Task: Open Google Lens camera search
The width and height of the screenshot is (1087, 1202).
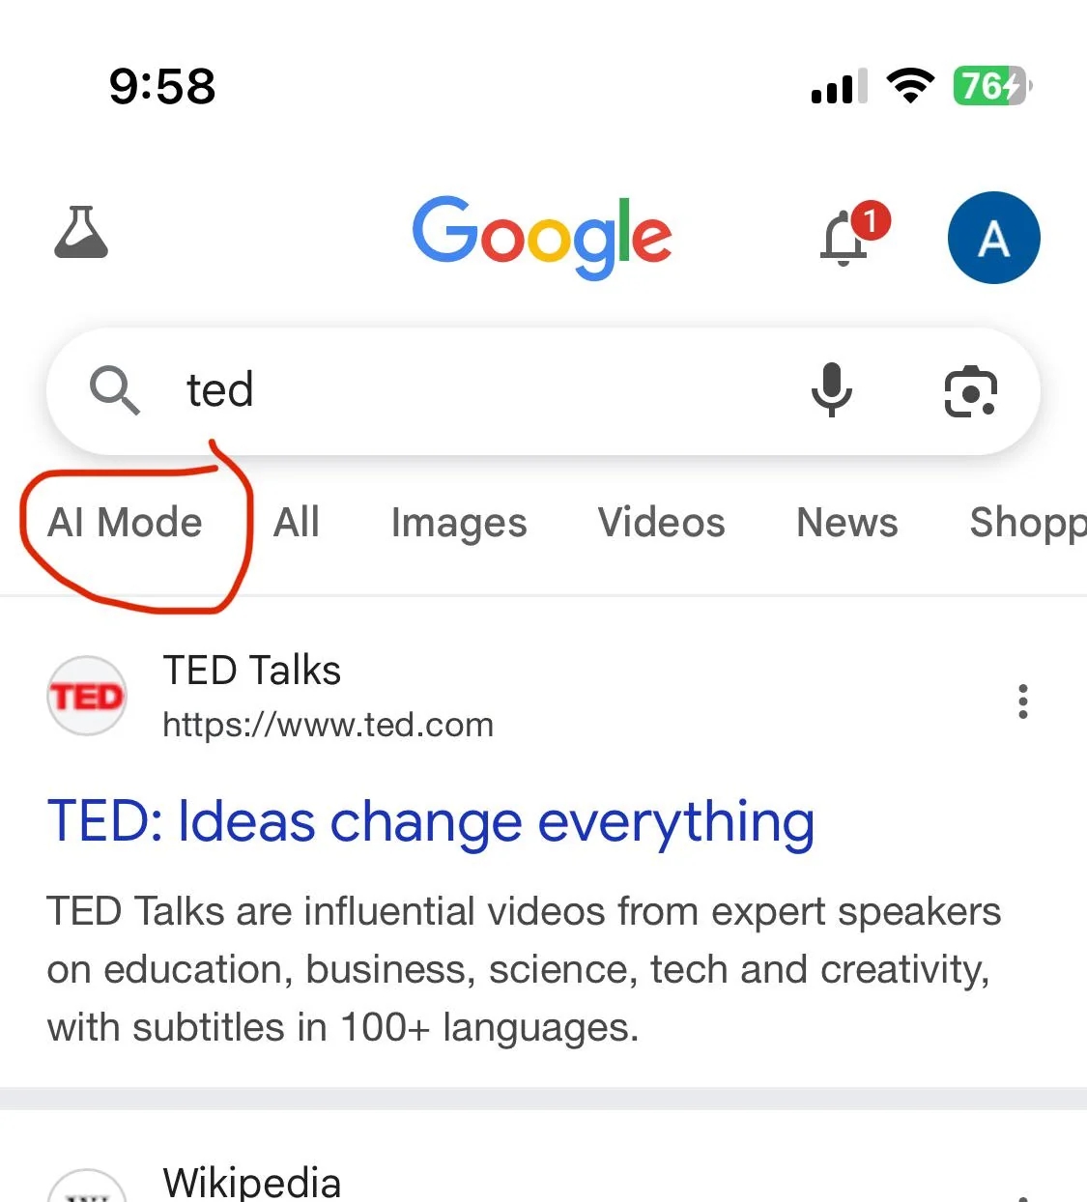Action: 971,391
